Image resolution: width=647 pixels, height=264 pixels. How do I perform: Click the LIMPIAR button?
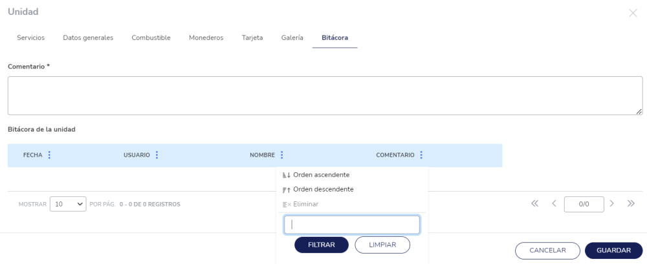click(382, 245)
